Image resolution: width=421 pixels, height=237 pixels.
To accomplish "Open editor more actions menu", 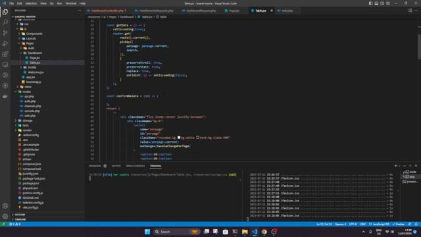I will [416, 11].
